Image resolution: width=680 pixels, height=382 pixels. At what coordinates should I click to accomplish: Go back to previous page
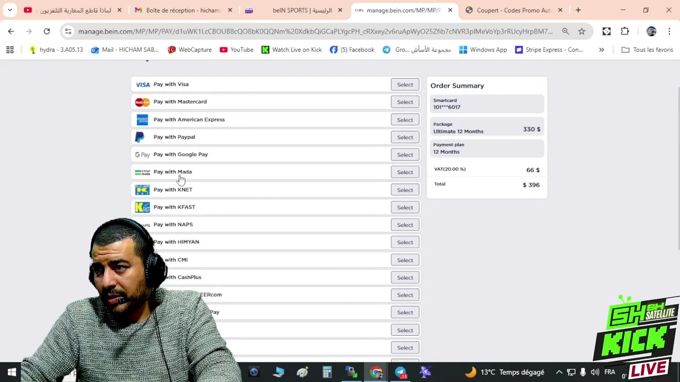[11, 31]
